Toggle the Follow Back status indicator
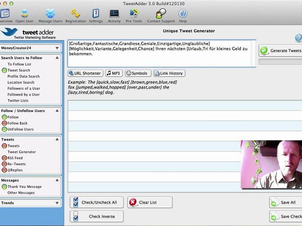The width and height of the screenshot is (302, 226). (x=4, y=123)
